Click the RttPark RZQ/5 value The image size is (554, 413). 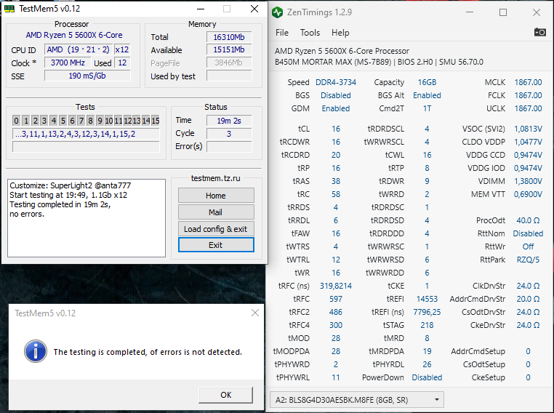(x=528, y=260)
